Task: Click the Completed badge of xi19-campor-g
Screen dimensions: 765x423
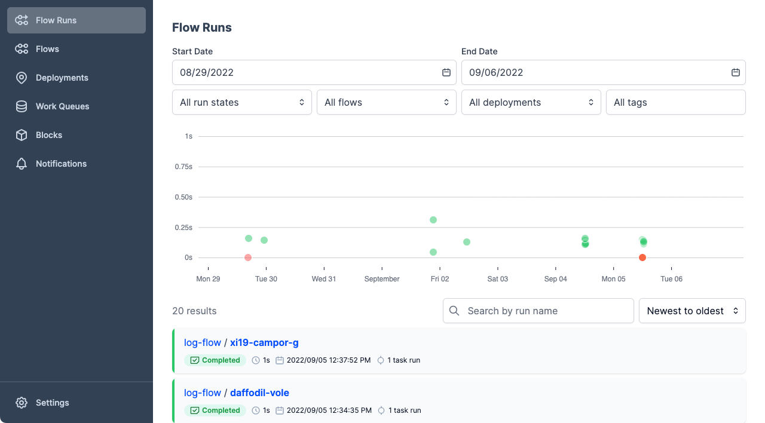Action: (x=215, y=360)
